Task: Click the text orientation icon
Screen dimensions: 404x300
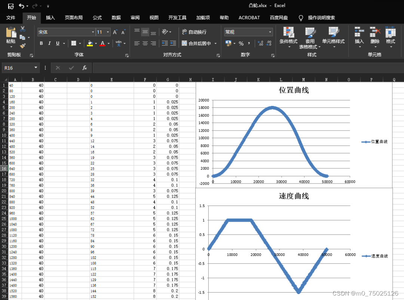Action: (x=165, y=32)
